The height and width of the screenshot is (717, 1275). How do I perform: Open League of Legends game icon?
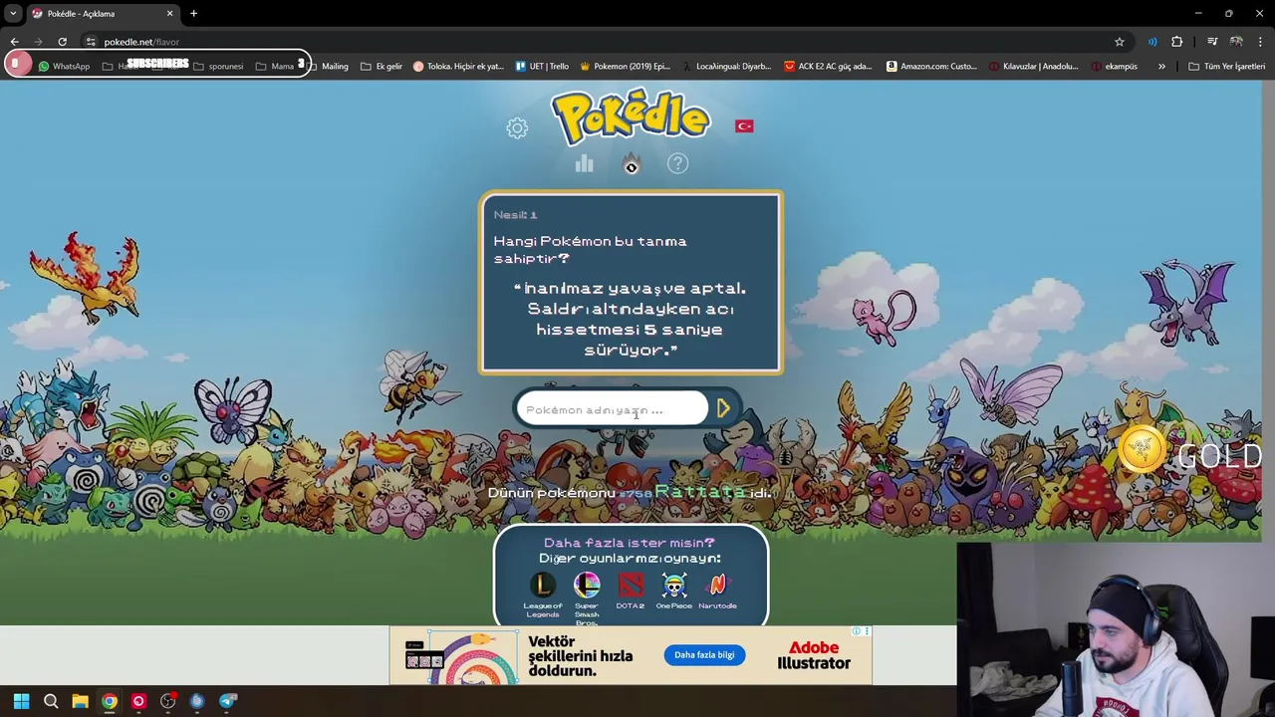coord(543,585)
